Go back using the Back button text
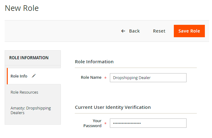Viewport: 212px width, 138px height. (134, 31)
